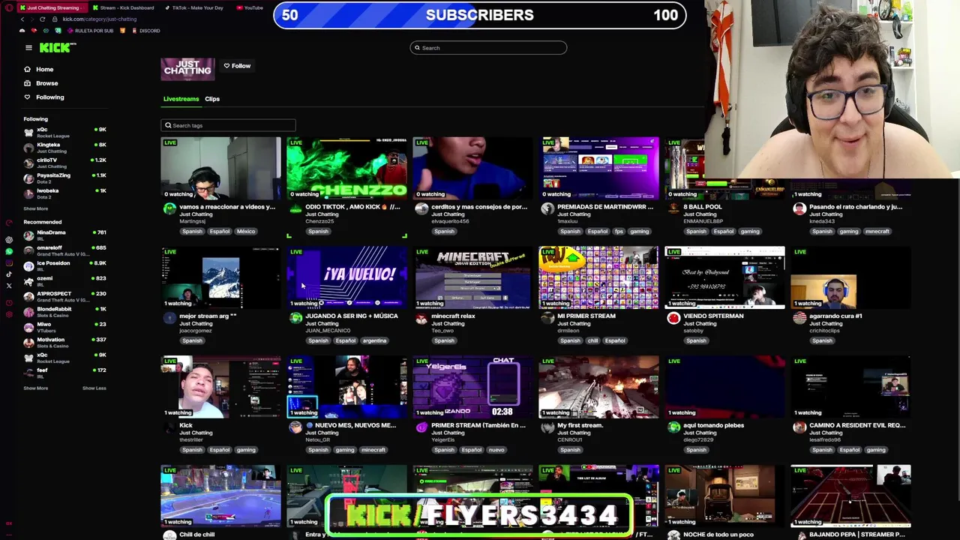Image resolution: width=960 pixels, height=540 pixels.
Task: Open Ice Poseidon in Recommended list
Action: coord(64,265)
